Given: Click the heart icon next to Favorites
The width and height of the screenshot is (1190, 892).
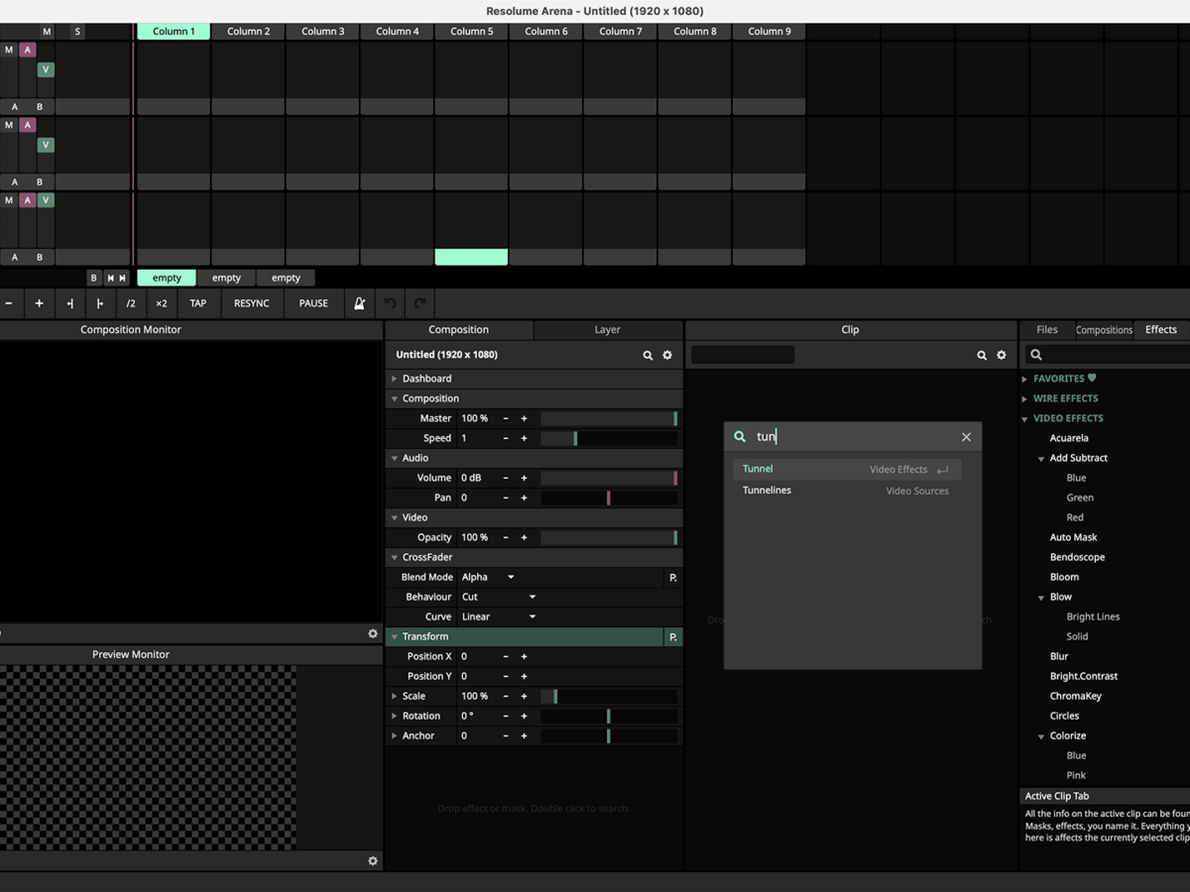Looking at the screenshot, I should point(1092,379).
